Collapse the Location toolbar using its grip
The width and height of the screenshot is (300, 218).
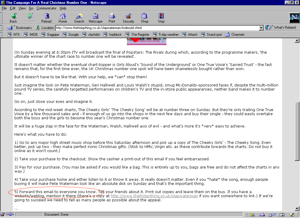[x=1, y=28]
